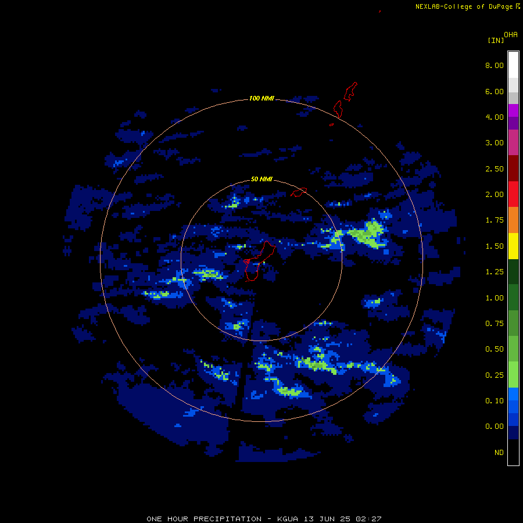Image resolution: width=523 pixels, height=523 pixels.
Task: Click the 0.00 legend value
Action: click(x=495, y=427)
